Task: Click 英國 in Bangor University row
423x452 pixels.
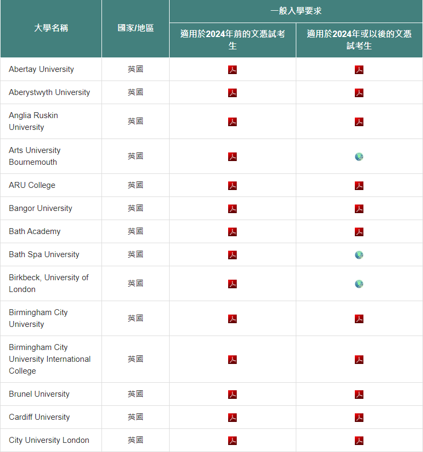Action: pos(135,208)
